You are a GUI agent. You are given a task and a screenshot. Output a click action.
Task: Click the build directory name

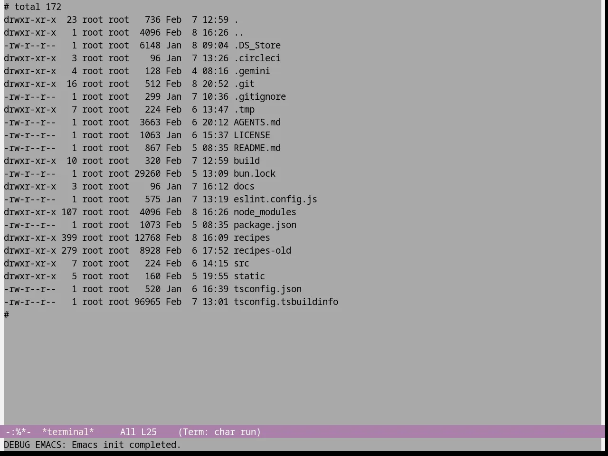tap(247, 161)
